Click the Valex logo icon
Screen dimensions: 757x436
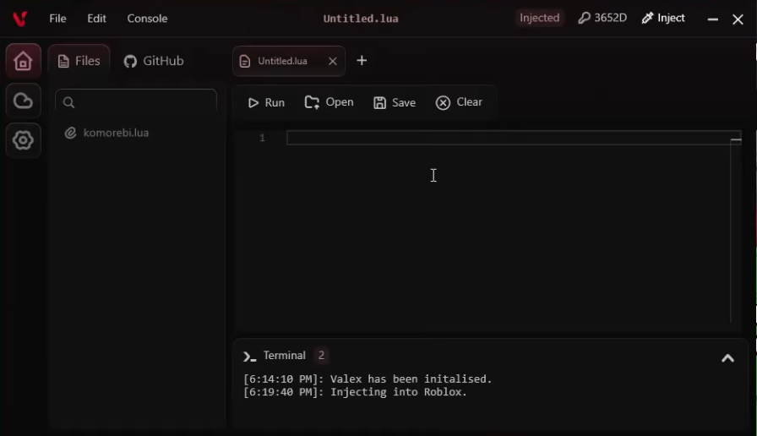click(x=19, y=19)
